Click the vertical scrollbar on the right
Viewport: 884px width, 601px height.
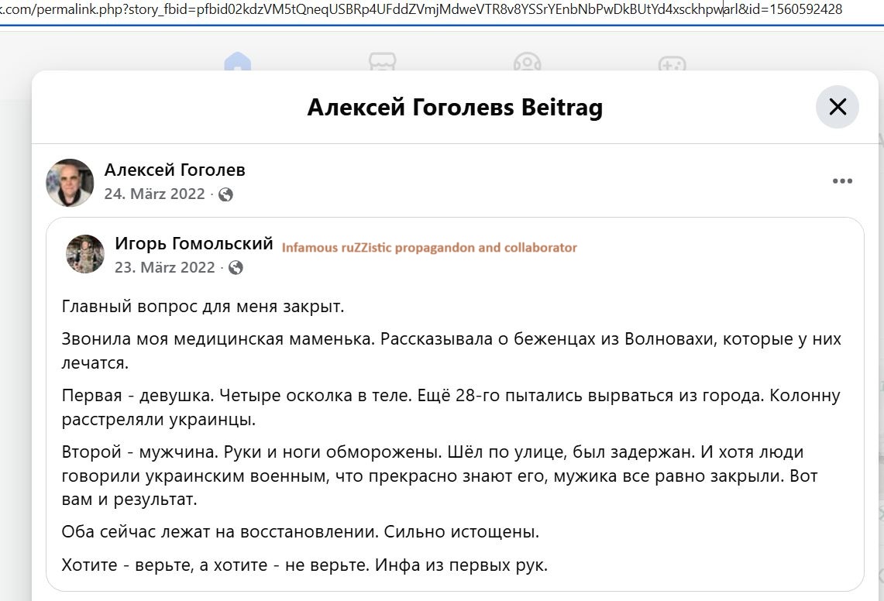tap(879, 310)
